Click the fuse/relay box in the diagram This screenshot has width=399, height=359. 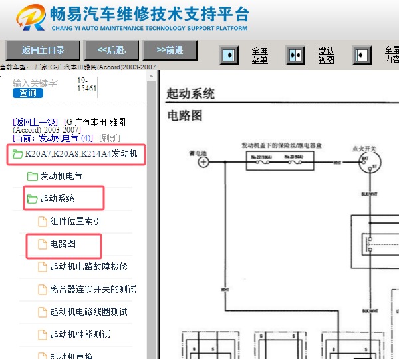(280, 161)
